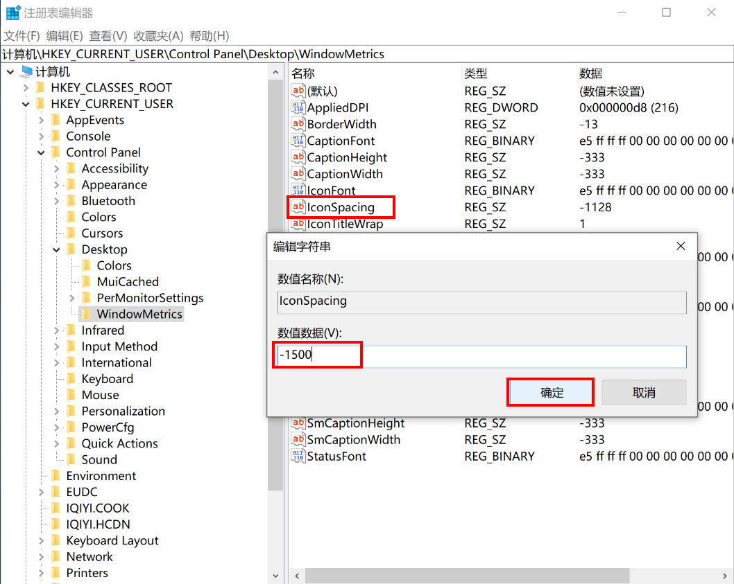Collapse the HKEY_CURRENT_USER tree node
734x584 pixels.
(26, 104)
